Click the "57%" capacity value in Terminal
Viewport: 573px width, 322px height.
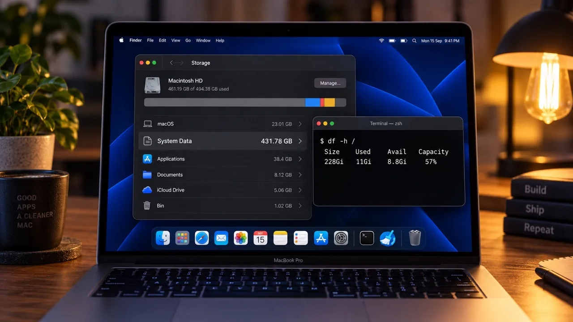pyautogui.click(x=431, y=161)
